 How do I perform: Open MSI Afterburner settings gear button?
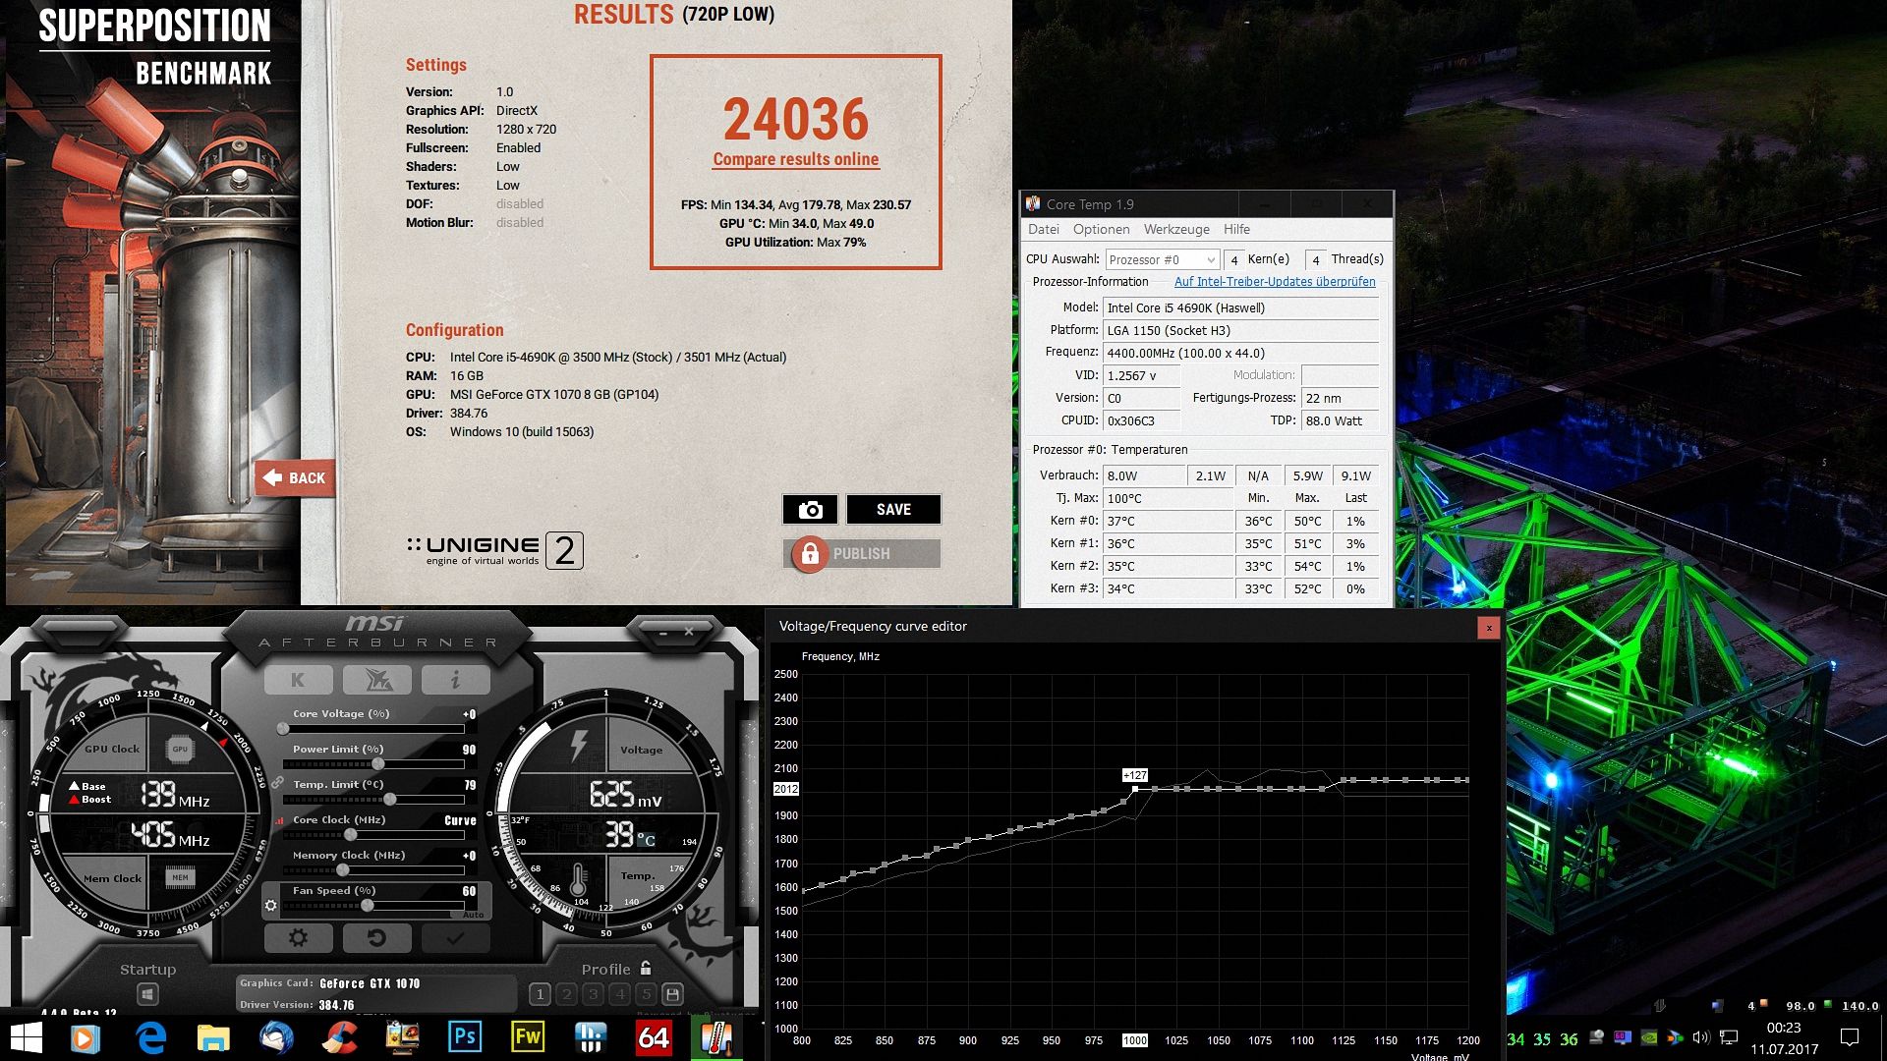coord(298,938)
